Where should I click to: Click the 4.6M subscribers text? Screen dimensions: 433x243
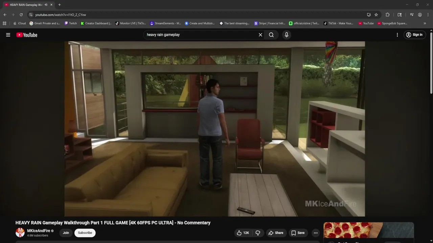[x=38, y=236]
